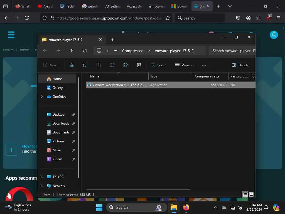Viewport: 285px width, 214px height.
Task: Add a new Explorer tab with plus
Action: coord(112,40)
